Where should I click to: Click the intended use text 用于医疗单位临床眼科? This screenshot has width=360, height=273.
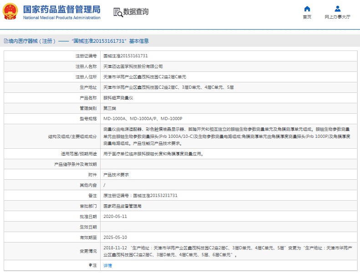(153, 154)
